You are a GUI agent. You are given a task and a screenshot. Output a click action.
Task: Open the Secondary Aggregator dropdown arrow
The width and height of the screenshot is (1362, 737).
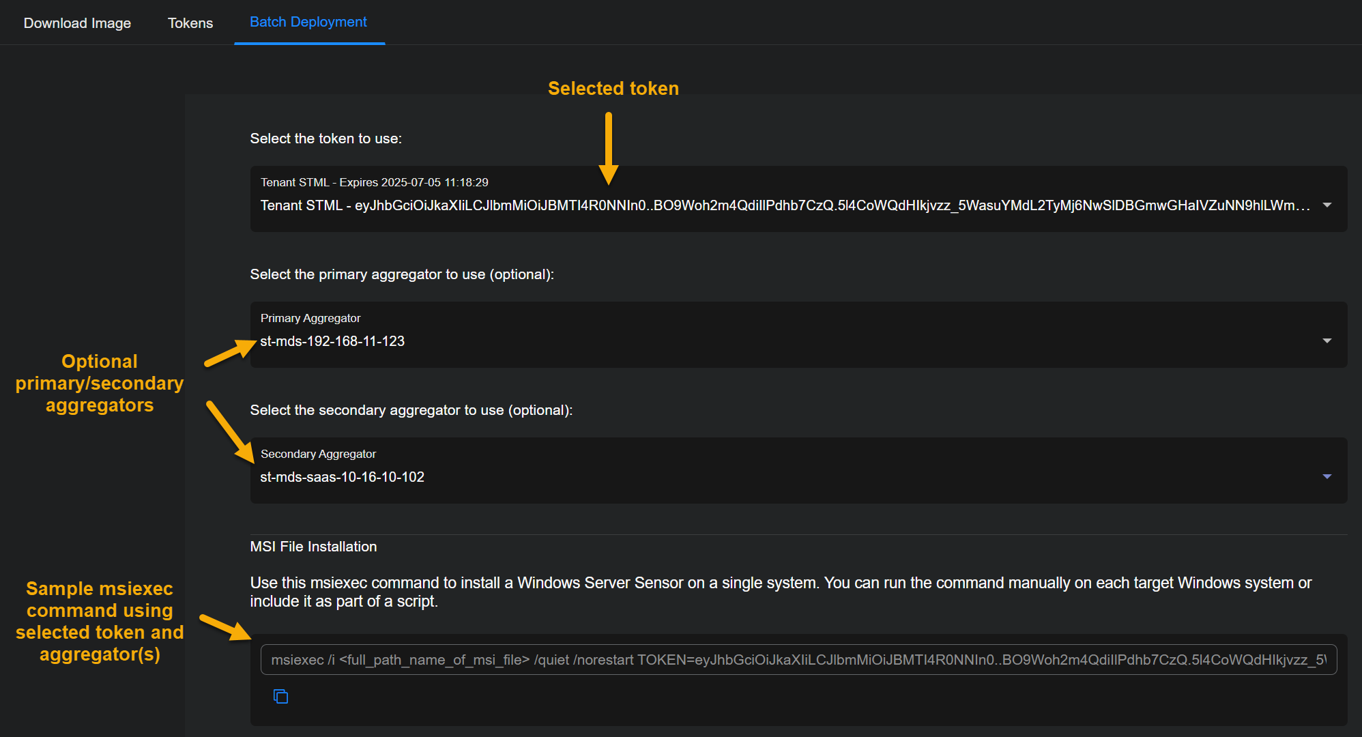pos(1327,476)
